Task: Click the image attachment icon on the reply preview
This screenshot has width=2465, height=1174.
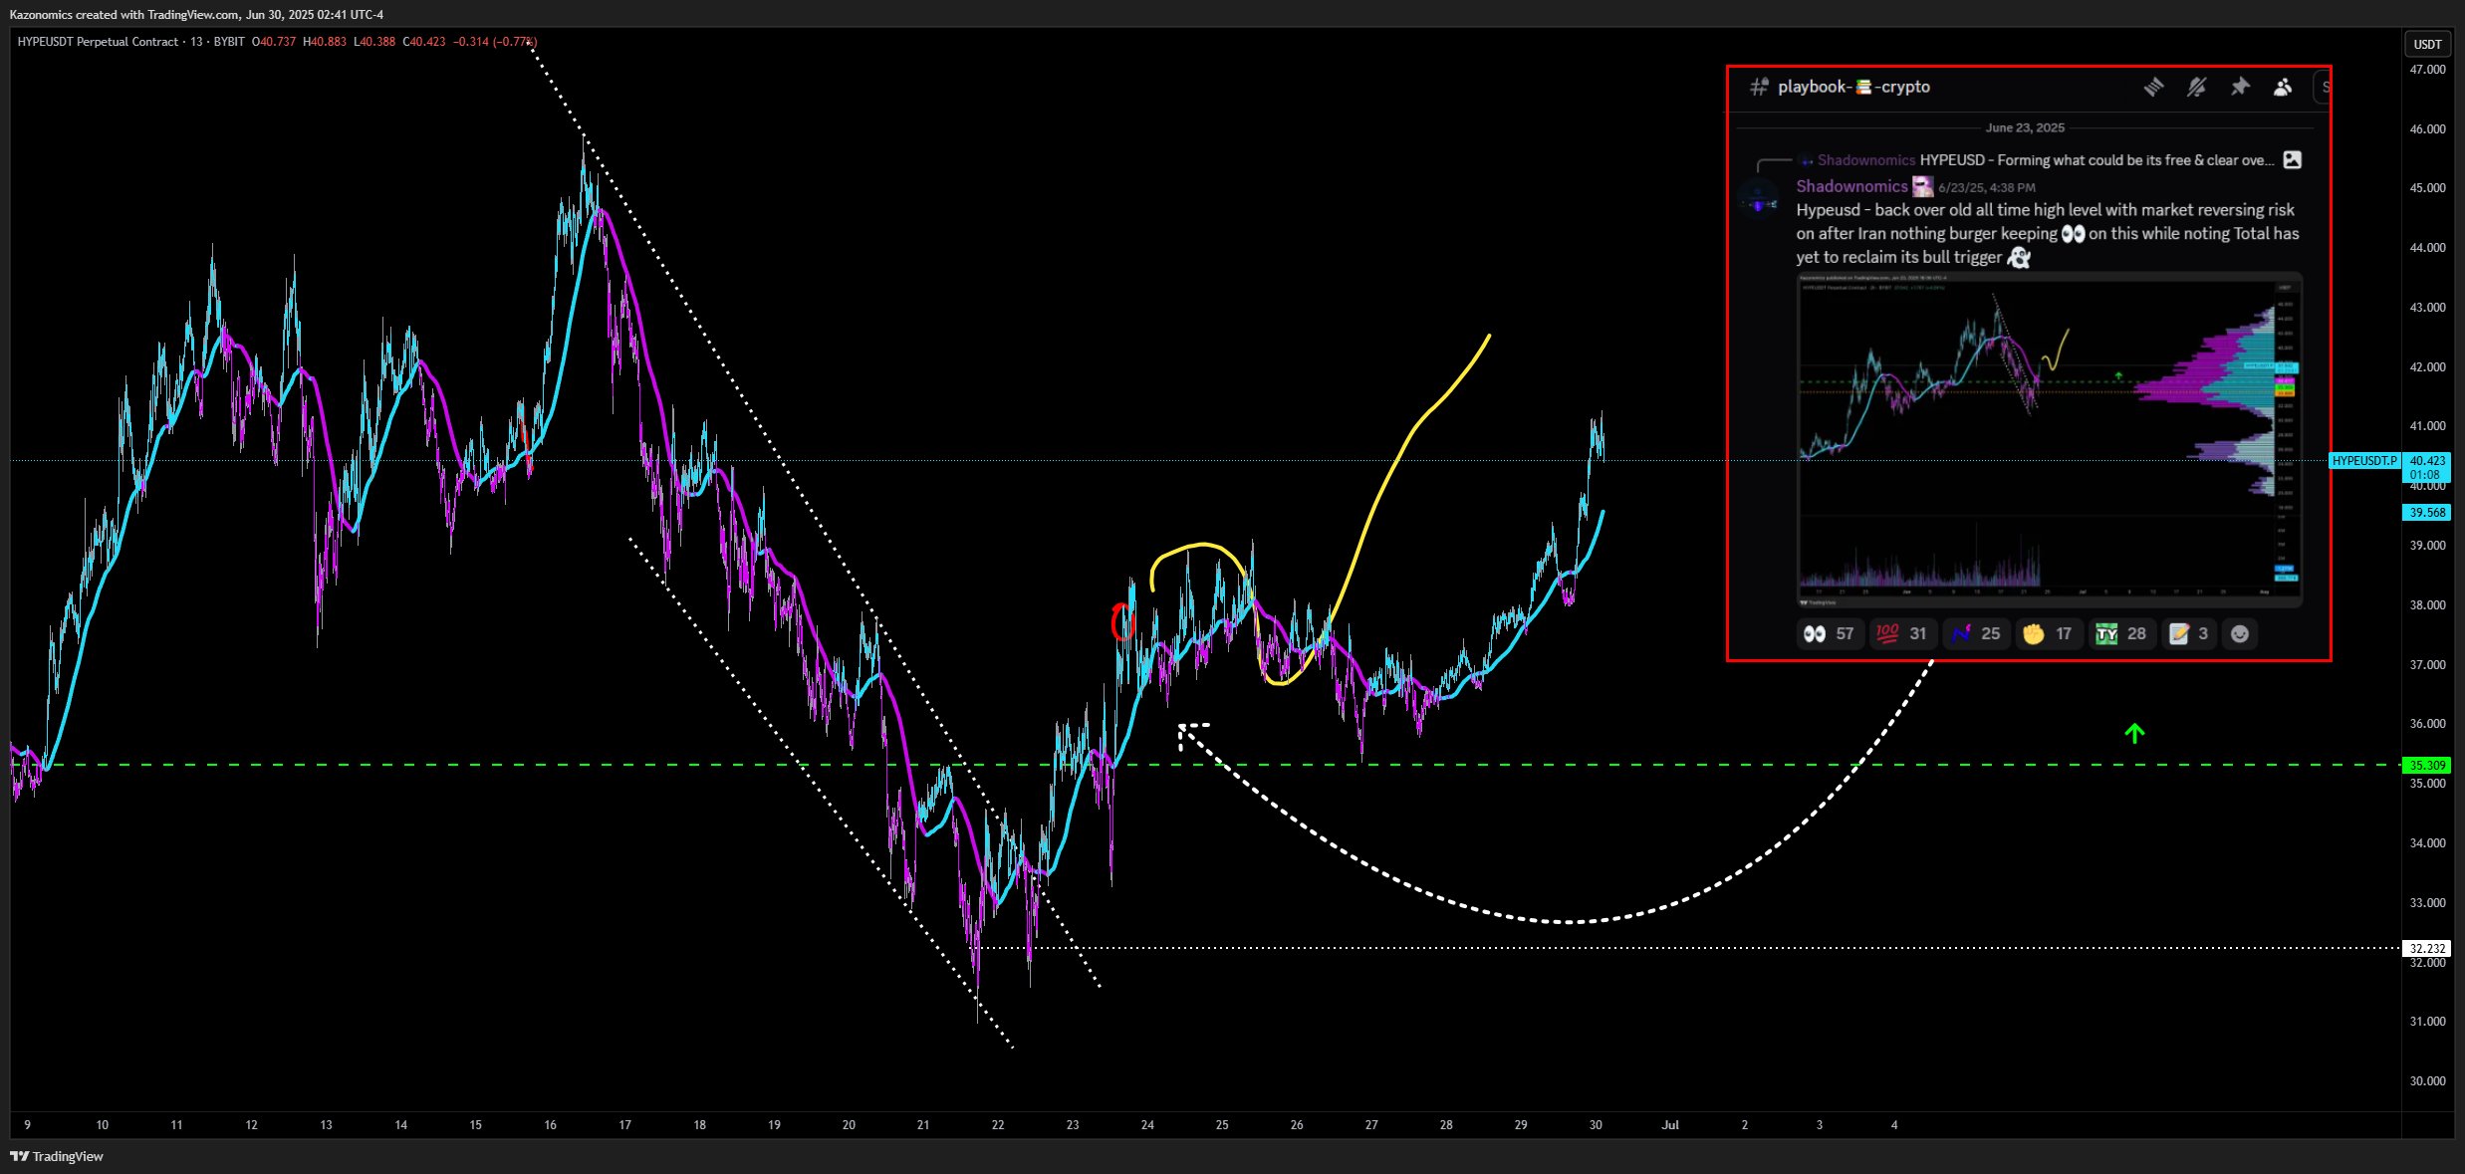Action: (x=2292, y=159)
